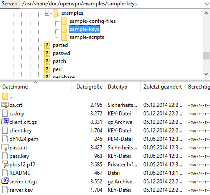Click the tree scrollbar up arrow
The image size is (210, 195).
click(206, 13)
